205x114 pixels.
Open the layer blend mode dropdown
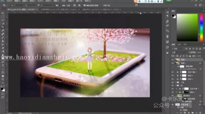pos(179,52)
